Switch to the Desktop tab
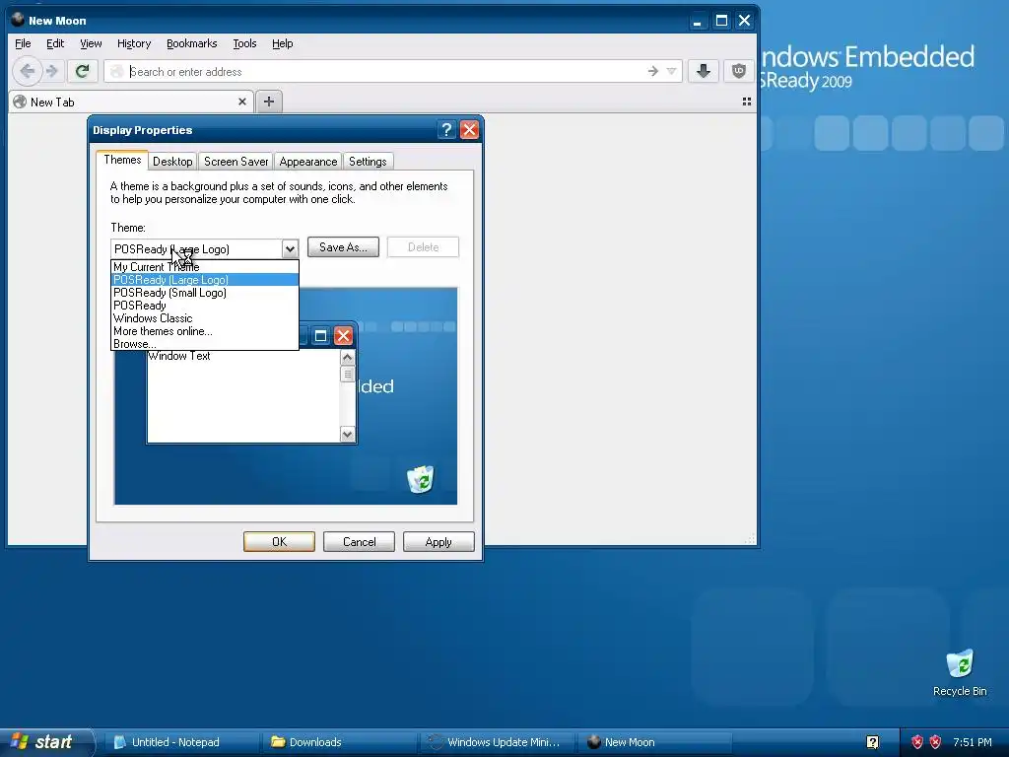 pyautogui.click(x=172, y=162)
